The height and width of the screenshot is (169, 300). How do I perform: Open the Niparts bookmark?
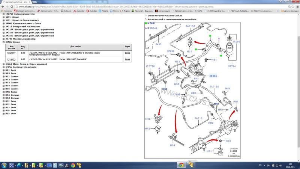(x=103, y=11)
